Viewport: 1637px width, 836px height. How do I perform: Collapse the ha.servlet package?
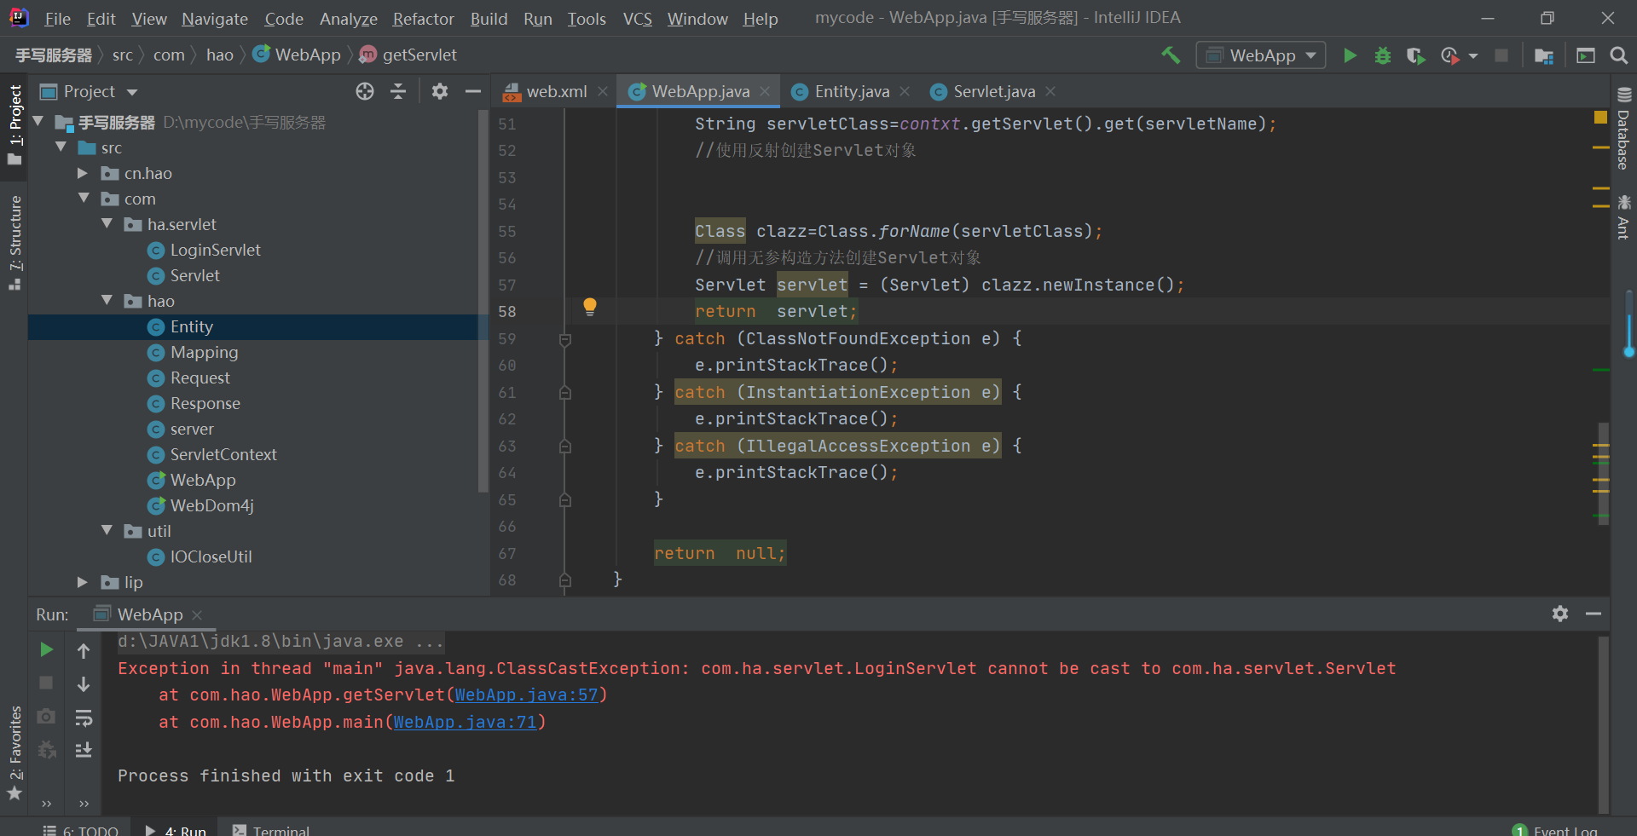click(107, 224)
